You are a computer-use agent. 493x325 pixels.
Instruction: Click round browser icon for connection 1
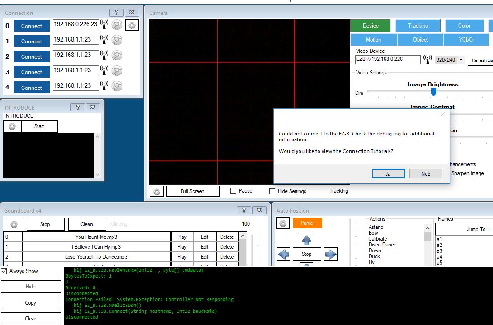click(x=117, y=40)
